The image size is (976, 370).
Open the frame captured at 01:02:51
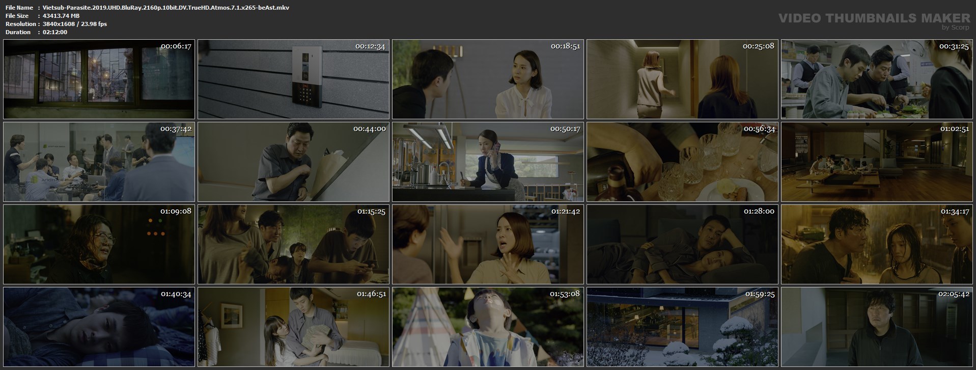click(877, 162)
